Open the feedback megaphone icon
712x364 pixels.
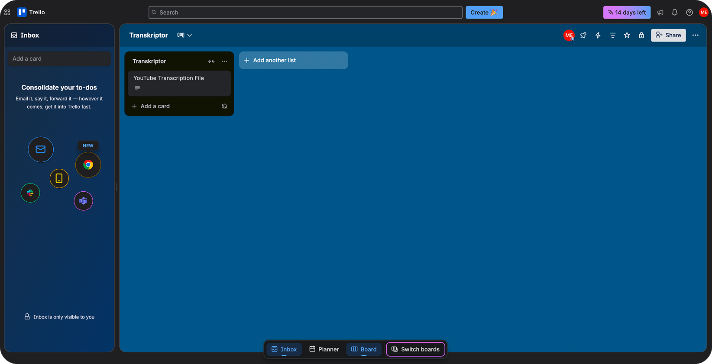pos(660,13)
